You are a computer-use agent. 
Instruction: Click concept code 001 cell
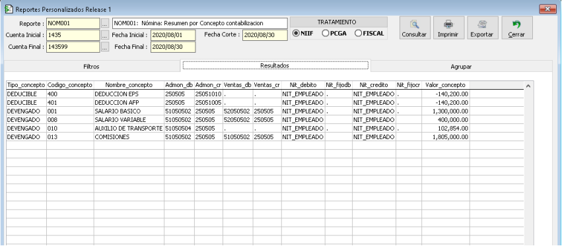[x=70, y=111]
